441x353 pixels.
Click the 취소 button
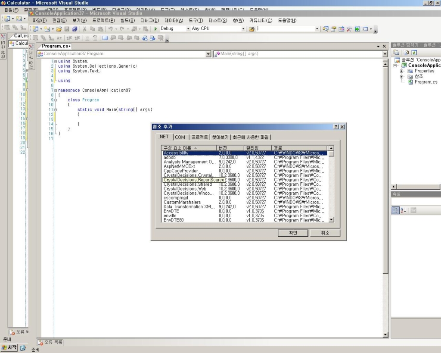(x=325, y=233)
